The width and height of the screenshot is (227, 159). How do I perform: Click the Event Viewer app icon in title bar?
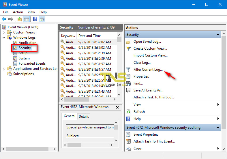point(5,4)
